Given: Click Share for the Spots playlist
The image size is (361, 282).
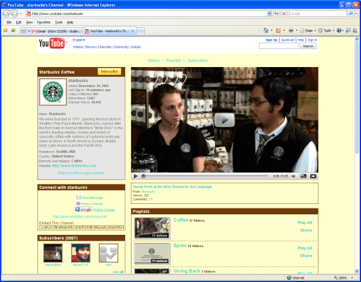Looking at the screenshot, I should [306, 256].
